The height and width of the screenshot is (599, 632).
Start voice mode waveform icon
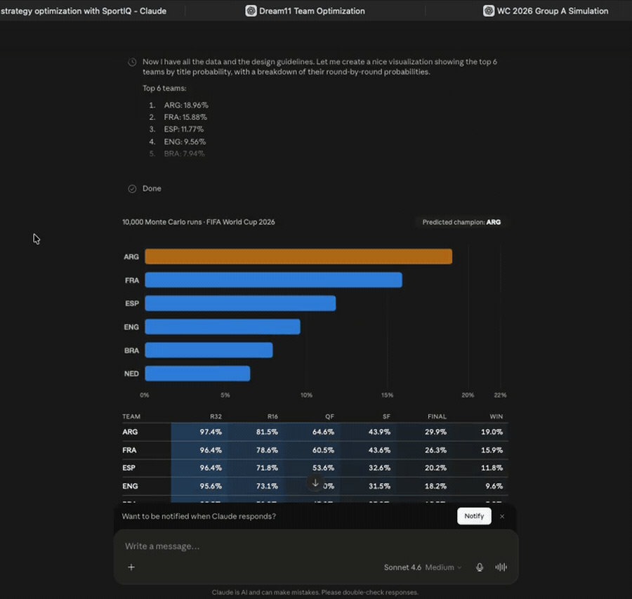[x=501, y=567]
